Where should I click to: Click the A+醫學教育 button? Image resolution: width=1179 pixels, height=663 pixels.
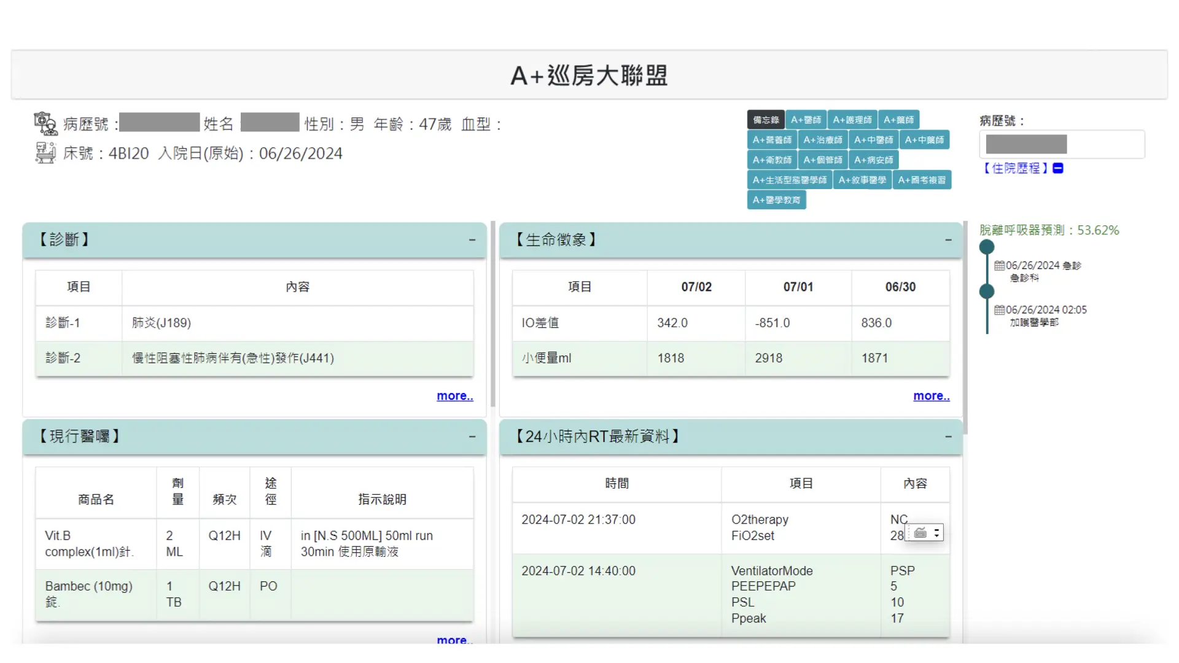tap(776, 200)
